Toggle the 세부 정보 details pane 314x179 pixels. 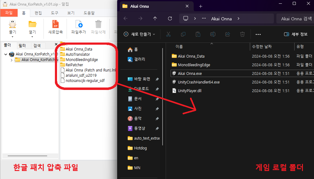(x=296, y=34)
